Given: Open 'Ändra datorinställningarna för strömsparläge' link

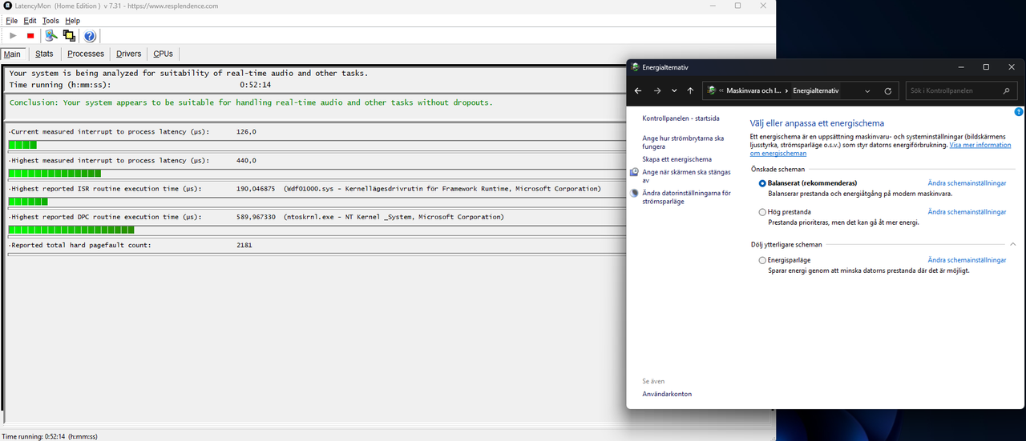Looking at the screenshot, I should [686, 198].
